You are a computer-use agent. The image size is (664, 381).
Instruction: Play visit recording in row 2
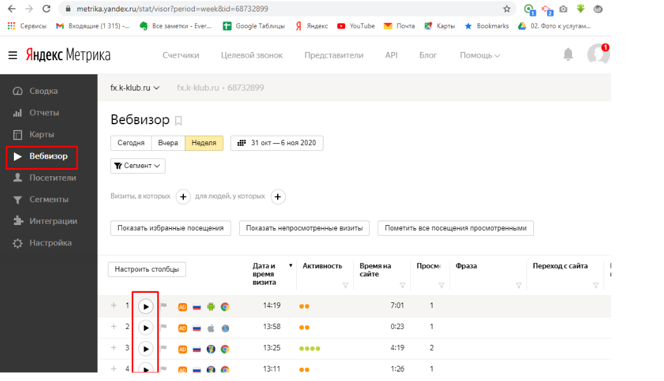coord(146,328)
